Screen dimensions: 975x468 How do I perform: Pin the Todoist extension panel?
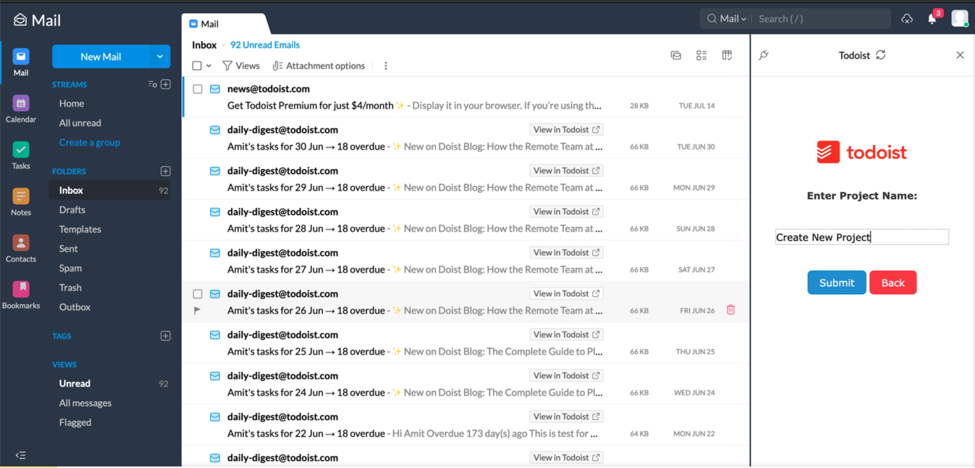(764, 55)
